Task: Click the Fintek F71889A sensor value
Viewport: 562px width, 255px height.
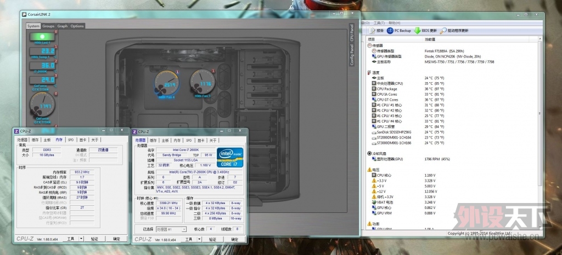Action: point(443,51)
